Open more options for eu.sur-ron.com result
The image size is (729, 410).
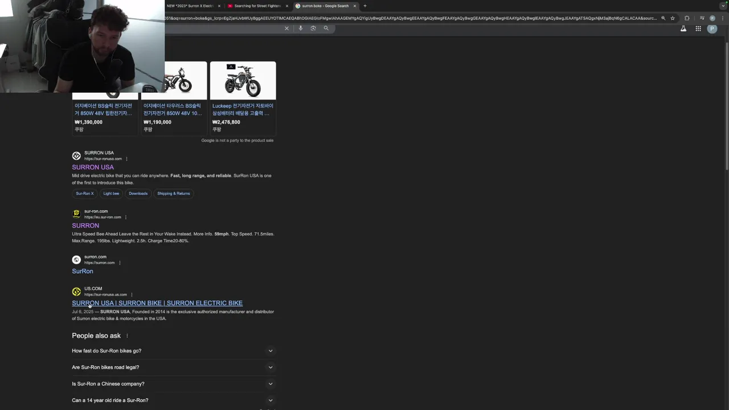click(125, 217)
